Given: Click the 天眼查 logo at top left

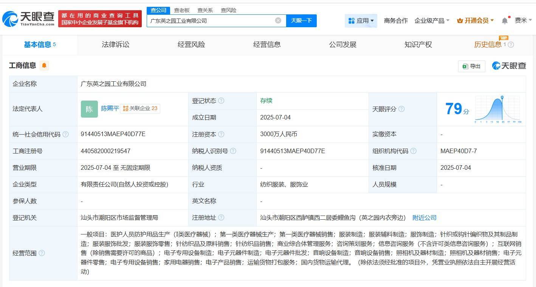Looking at the screenshot, I should pyautogui.click(x=28, y=19).
